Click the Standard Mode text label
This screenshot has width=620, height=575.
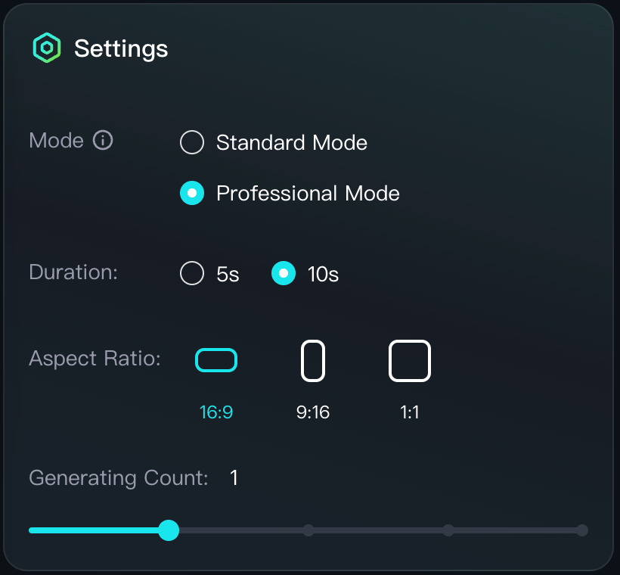(292, 142)
